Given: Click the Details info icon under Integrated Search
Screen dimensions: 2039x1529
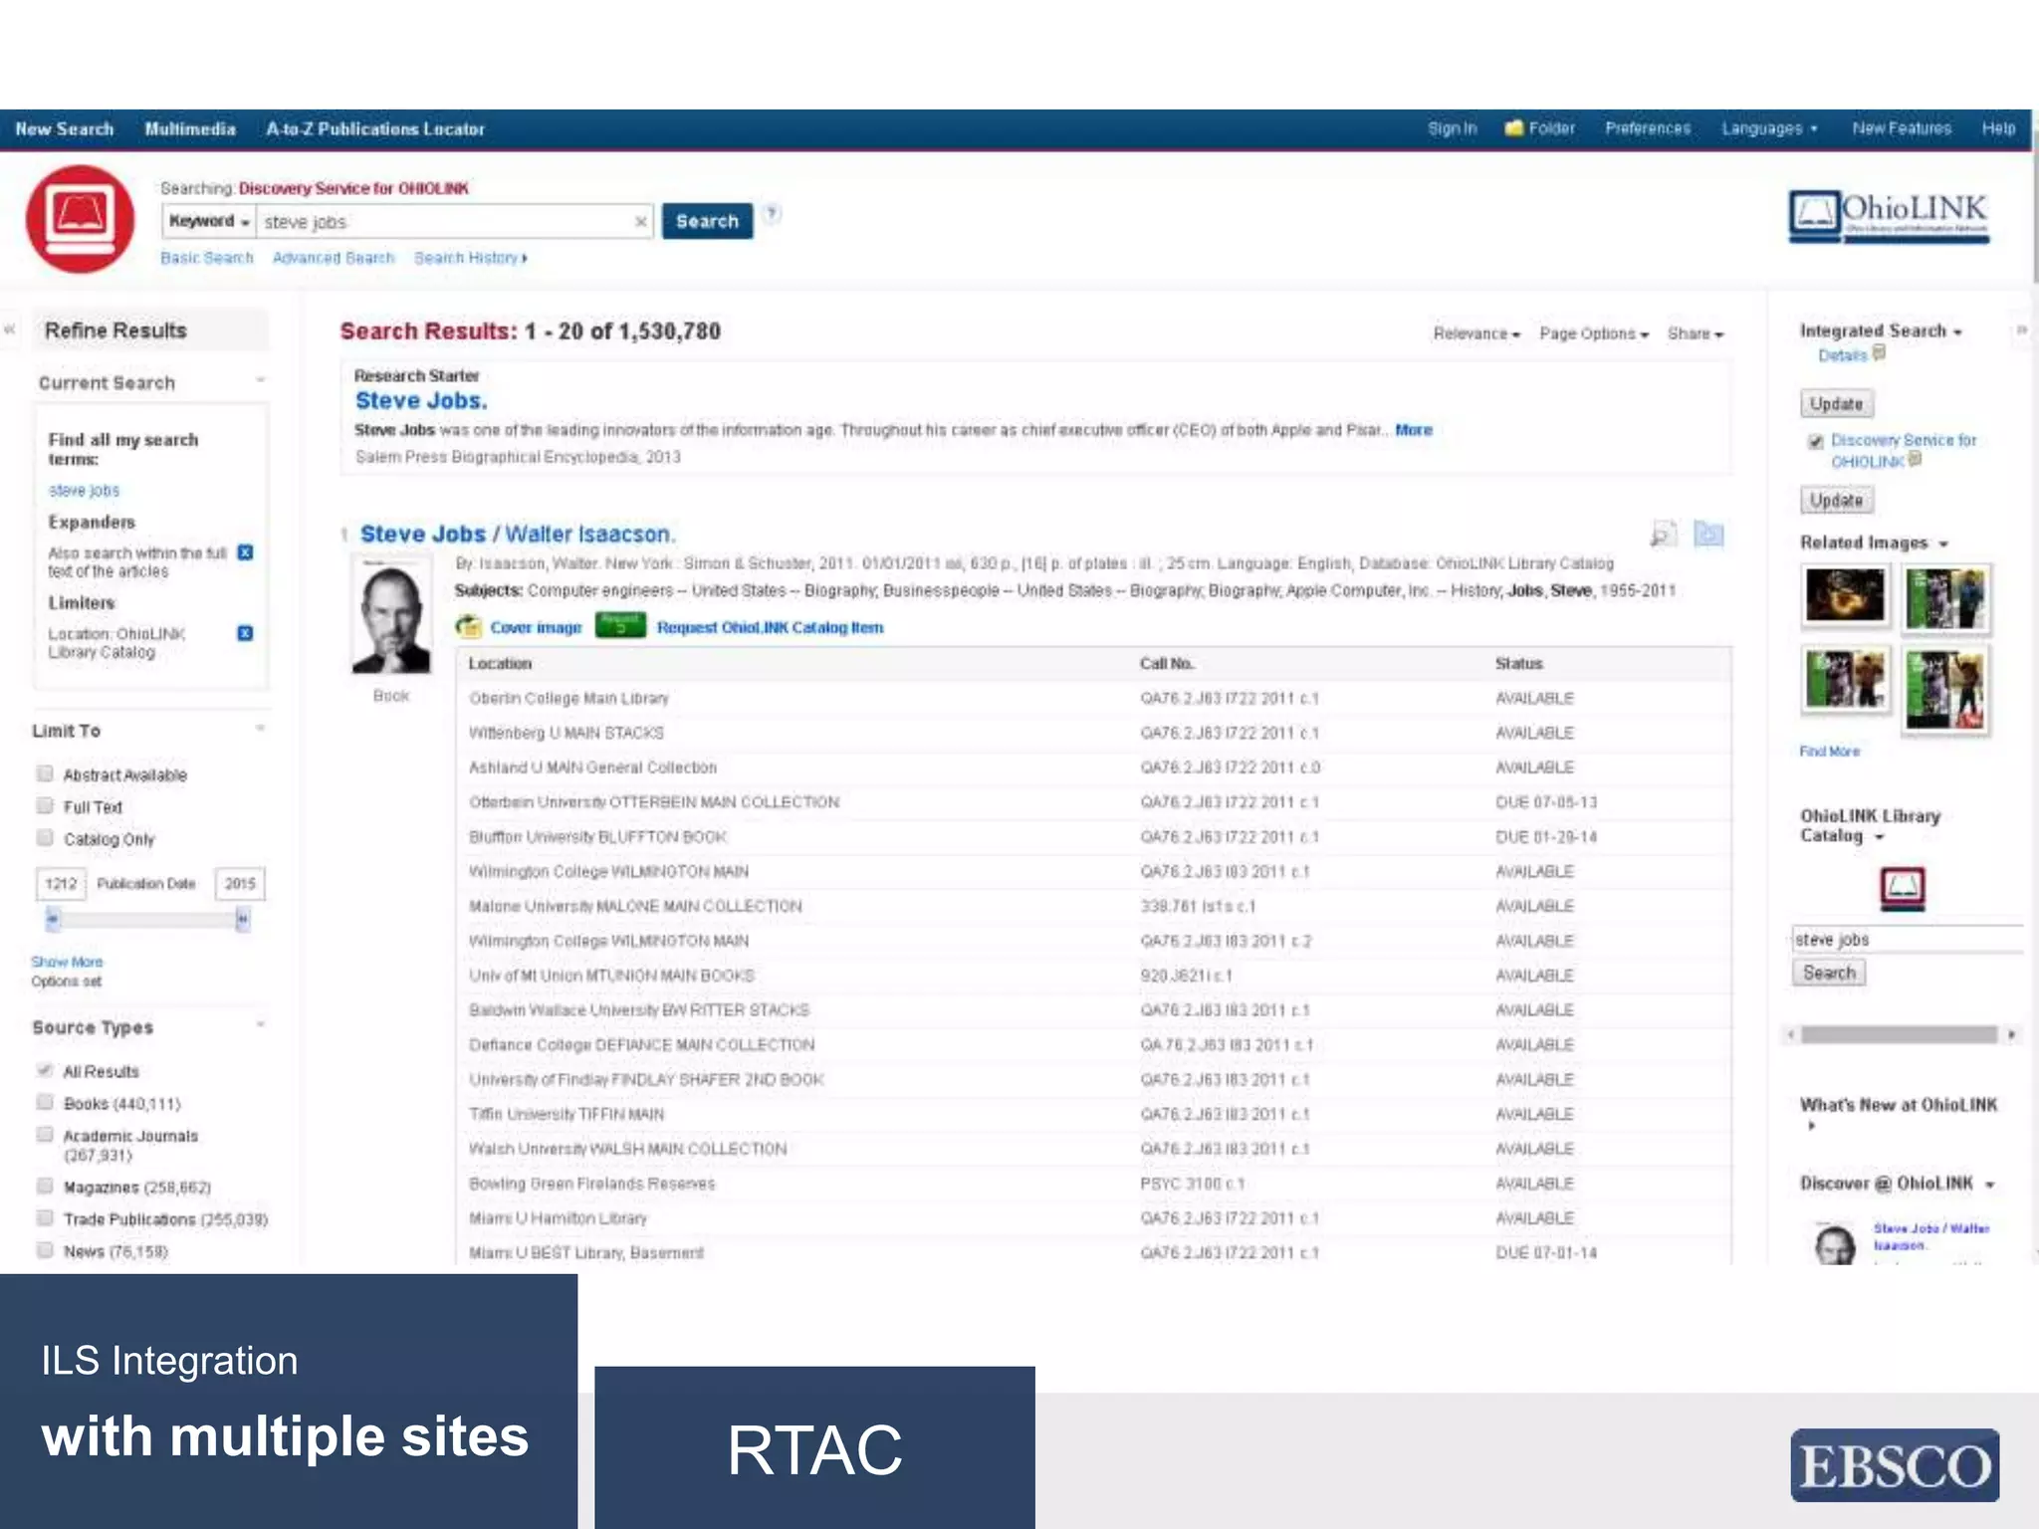Looking at the screenshot, I should point(1879,352).
